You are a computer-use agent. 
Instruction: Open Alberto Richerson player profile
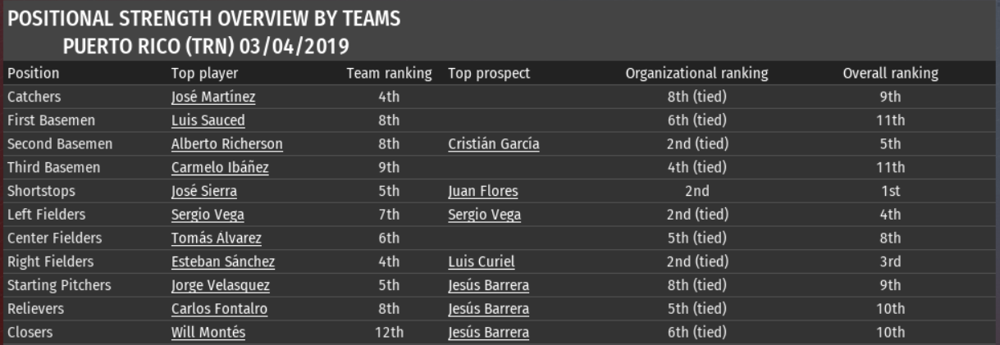[x=226, y=145]
